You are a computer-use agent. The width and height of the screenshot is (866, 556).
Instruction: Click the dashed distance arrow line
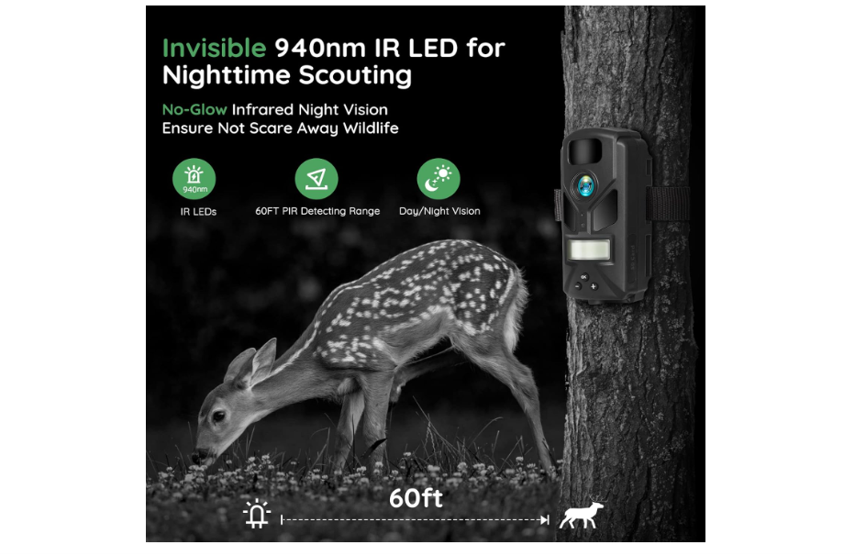click(415, 519)
